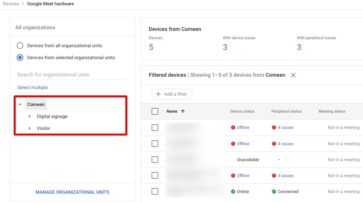The width and height of the screenshot is (363, 203).
Task: Open Manage Organizational Units
Action: point(72,192)
